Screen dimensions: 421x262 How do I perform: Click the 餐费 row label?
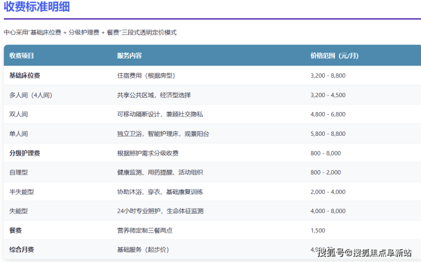pos(15,230)
